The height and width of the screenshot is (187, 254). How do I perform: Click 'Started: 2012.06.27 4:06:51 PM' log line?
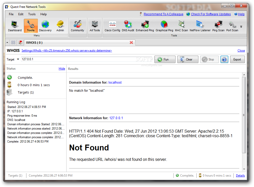click(x=27, y=107)
